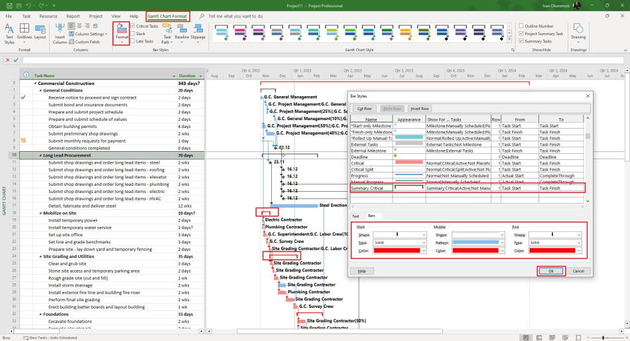Collapse the Foundations summary task
This screenshot has height=341, width=630.
pyautogui.click(x=40, y=314)
